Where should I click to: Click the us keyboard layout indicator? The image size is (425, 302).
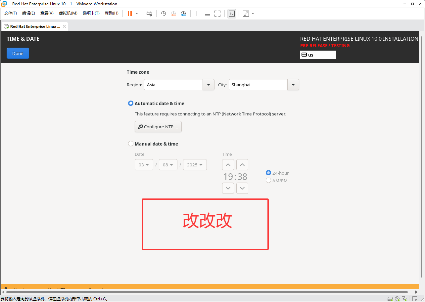coord(318,55)
